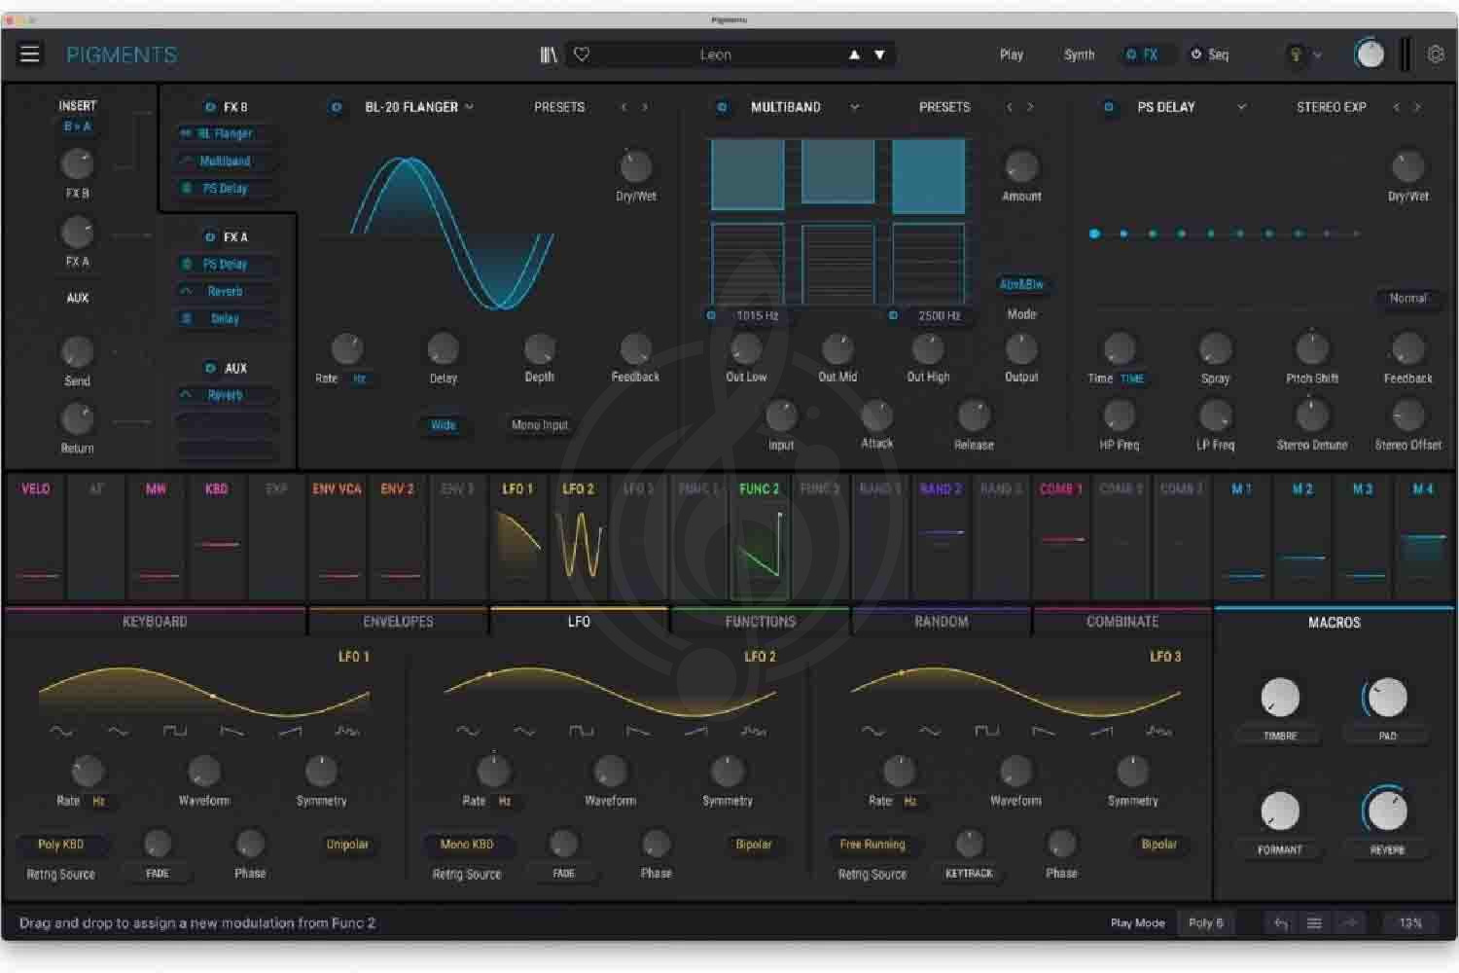Toggle the AUX bus power button

pyautogui.click(x=209, y=369)
